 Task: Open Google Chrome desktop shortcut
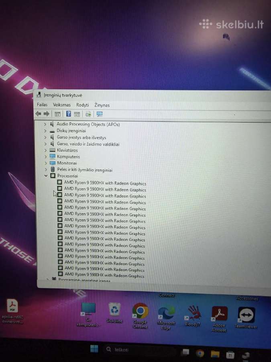coord(140,315)
